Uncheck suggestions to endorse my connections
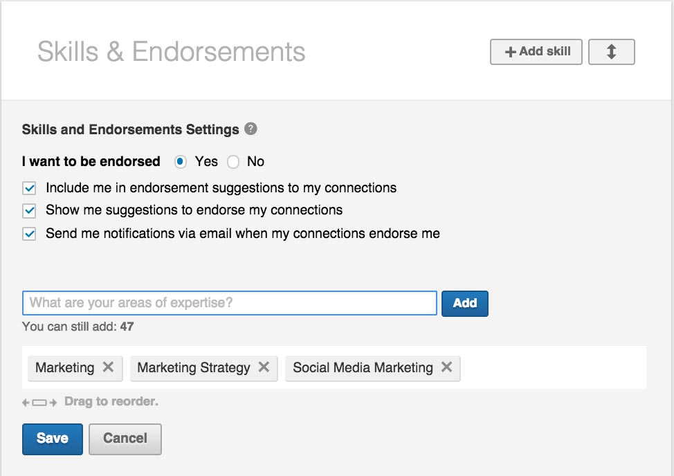This screenshot has height=476, width=674. coord(28,210)
